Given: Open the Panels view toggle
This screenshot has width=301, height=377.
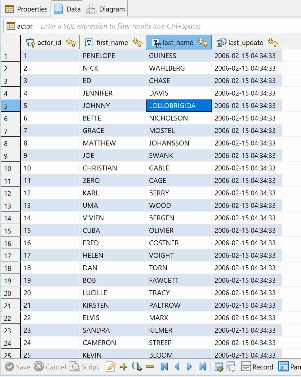Looking at the screenshot, I should pos(288,367).
